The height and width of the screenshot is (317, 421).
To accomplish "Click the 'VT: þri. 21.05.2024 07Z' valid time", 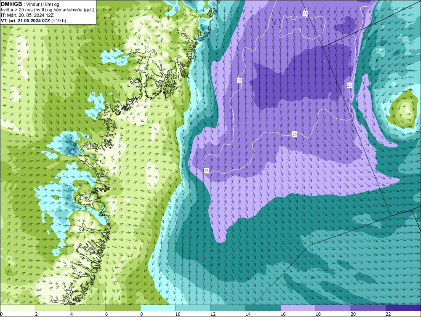I will tap(25, 21).
